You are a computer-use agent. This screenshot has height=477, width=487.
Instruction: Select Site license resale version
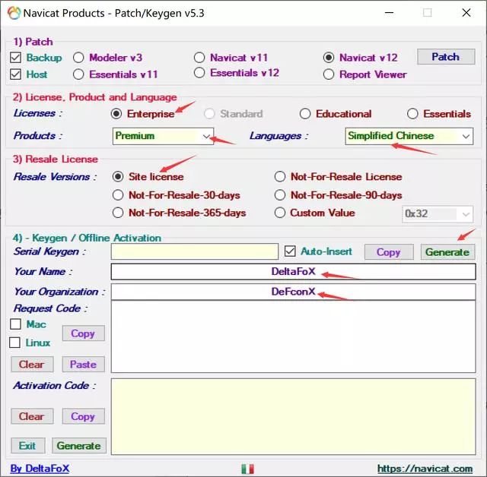pyautogui.click(x=118, y=177)
